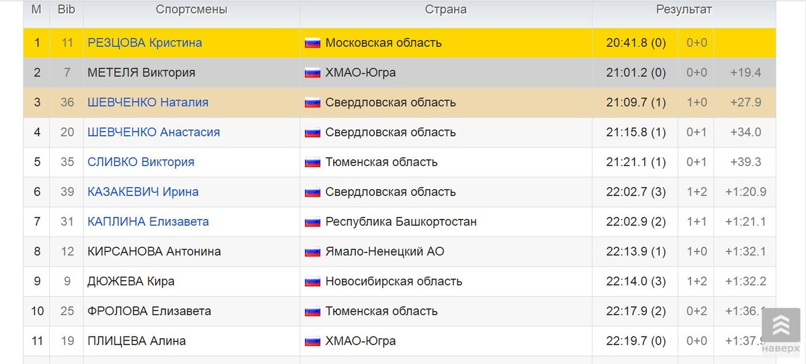The width and height of the screenshot is (806, 364).
Task: Open athlete link РЕЗЦОВА Кристина
Action: pyautogui.click(x=144, y=43)
